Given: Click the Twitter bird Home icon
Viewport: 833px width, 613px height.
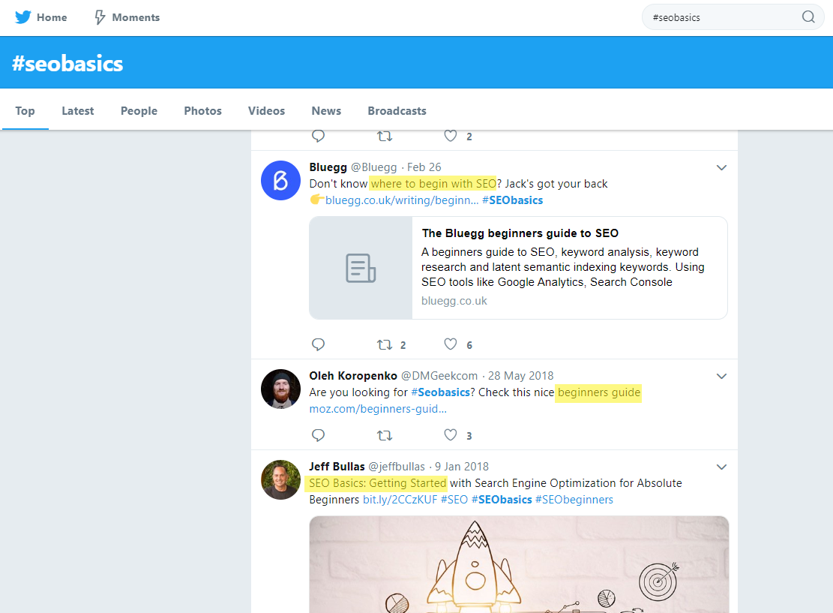Looking at the screenshot, I should [23, 17].
